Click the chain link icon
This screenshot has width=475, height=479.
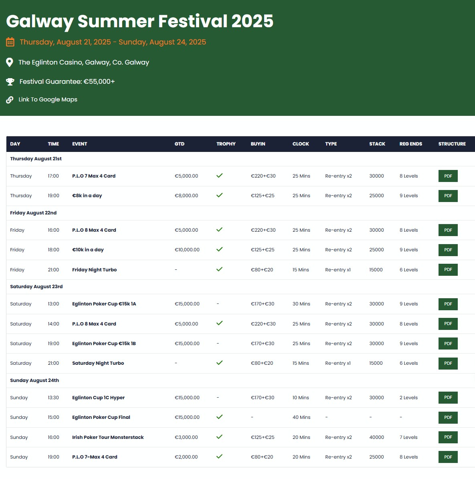(10, 100)
